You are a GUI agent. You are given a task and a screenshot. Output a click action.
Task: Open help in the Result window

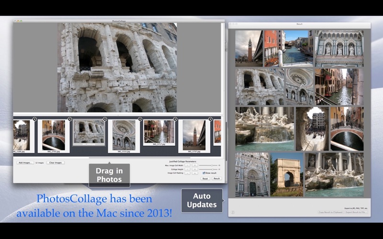pyautogui.click(x=233, y=212)
